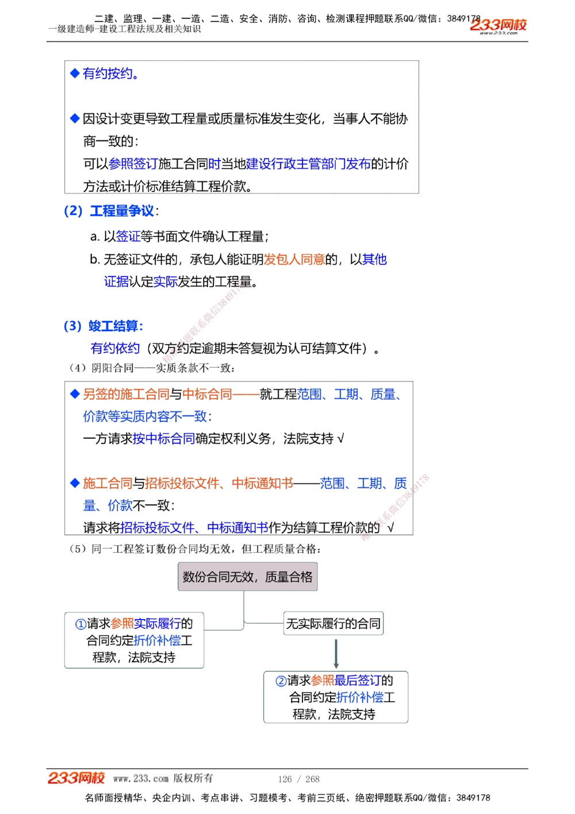575x814 pixels.
Task: Click the 无实际履行的合同 box
Action: tap(333, 623)
